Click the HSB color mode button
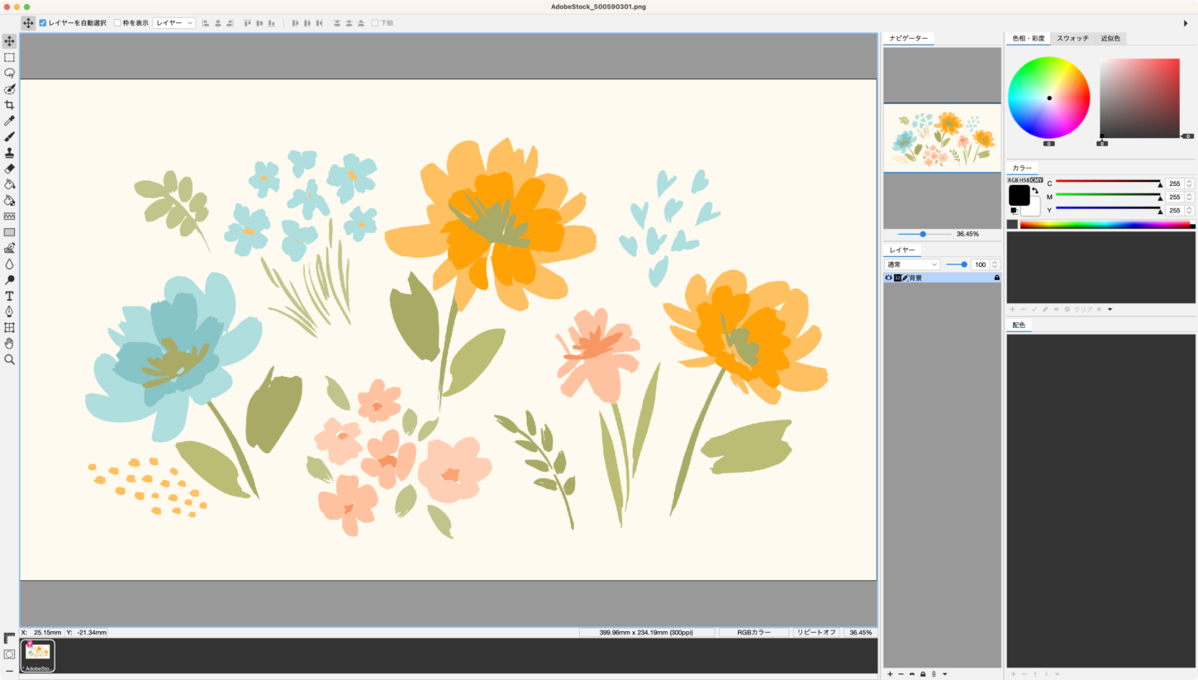The image size is (1198, 680). pos(1024,179)
